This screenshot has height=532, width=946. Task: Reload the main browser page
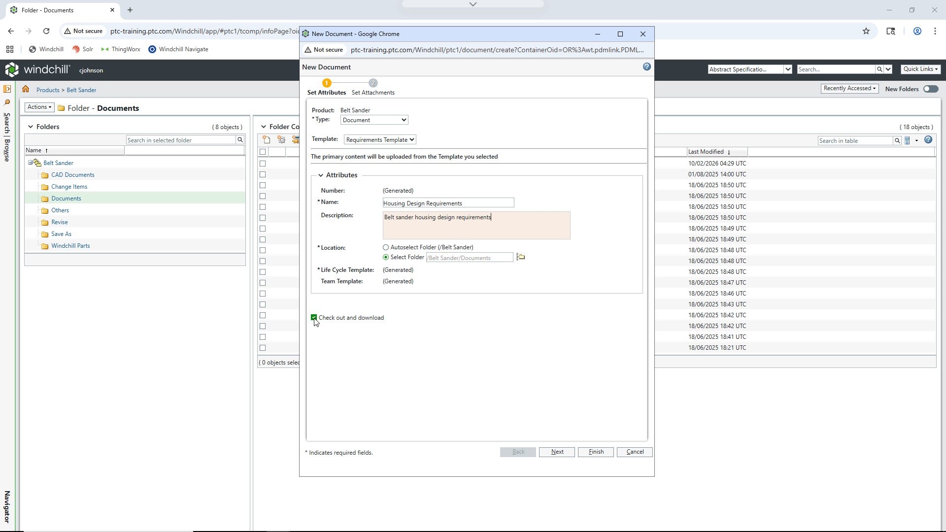(x=46, y=31)
